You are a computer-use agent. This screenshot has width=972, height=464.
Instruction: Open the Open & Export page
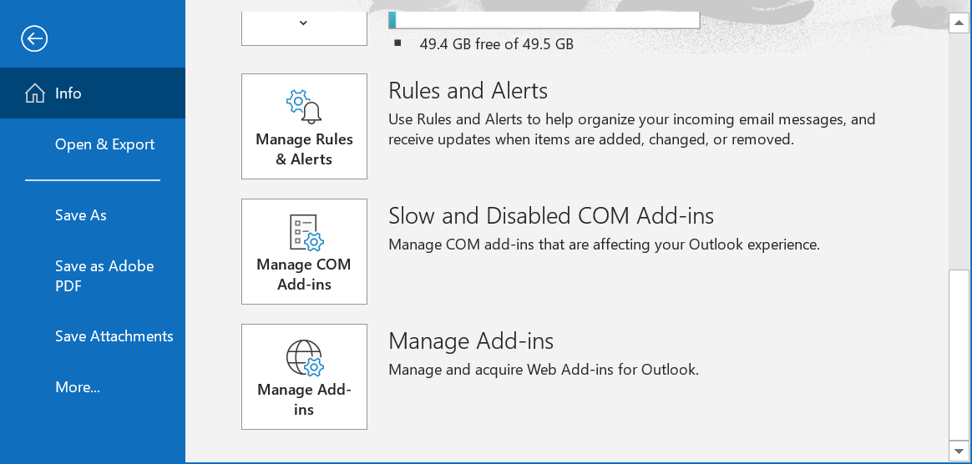[104, 144]
